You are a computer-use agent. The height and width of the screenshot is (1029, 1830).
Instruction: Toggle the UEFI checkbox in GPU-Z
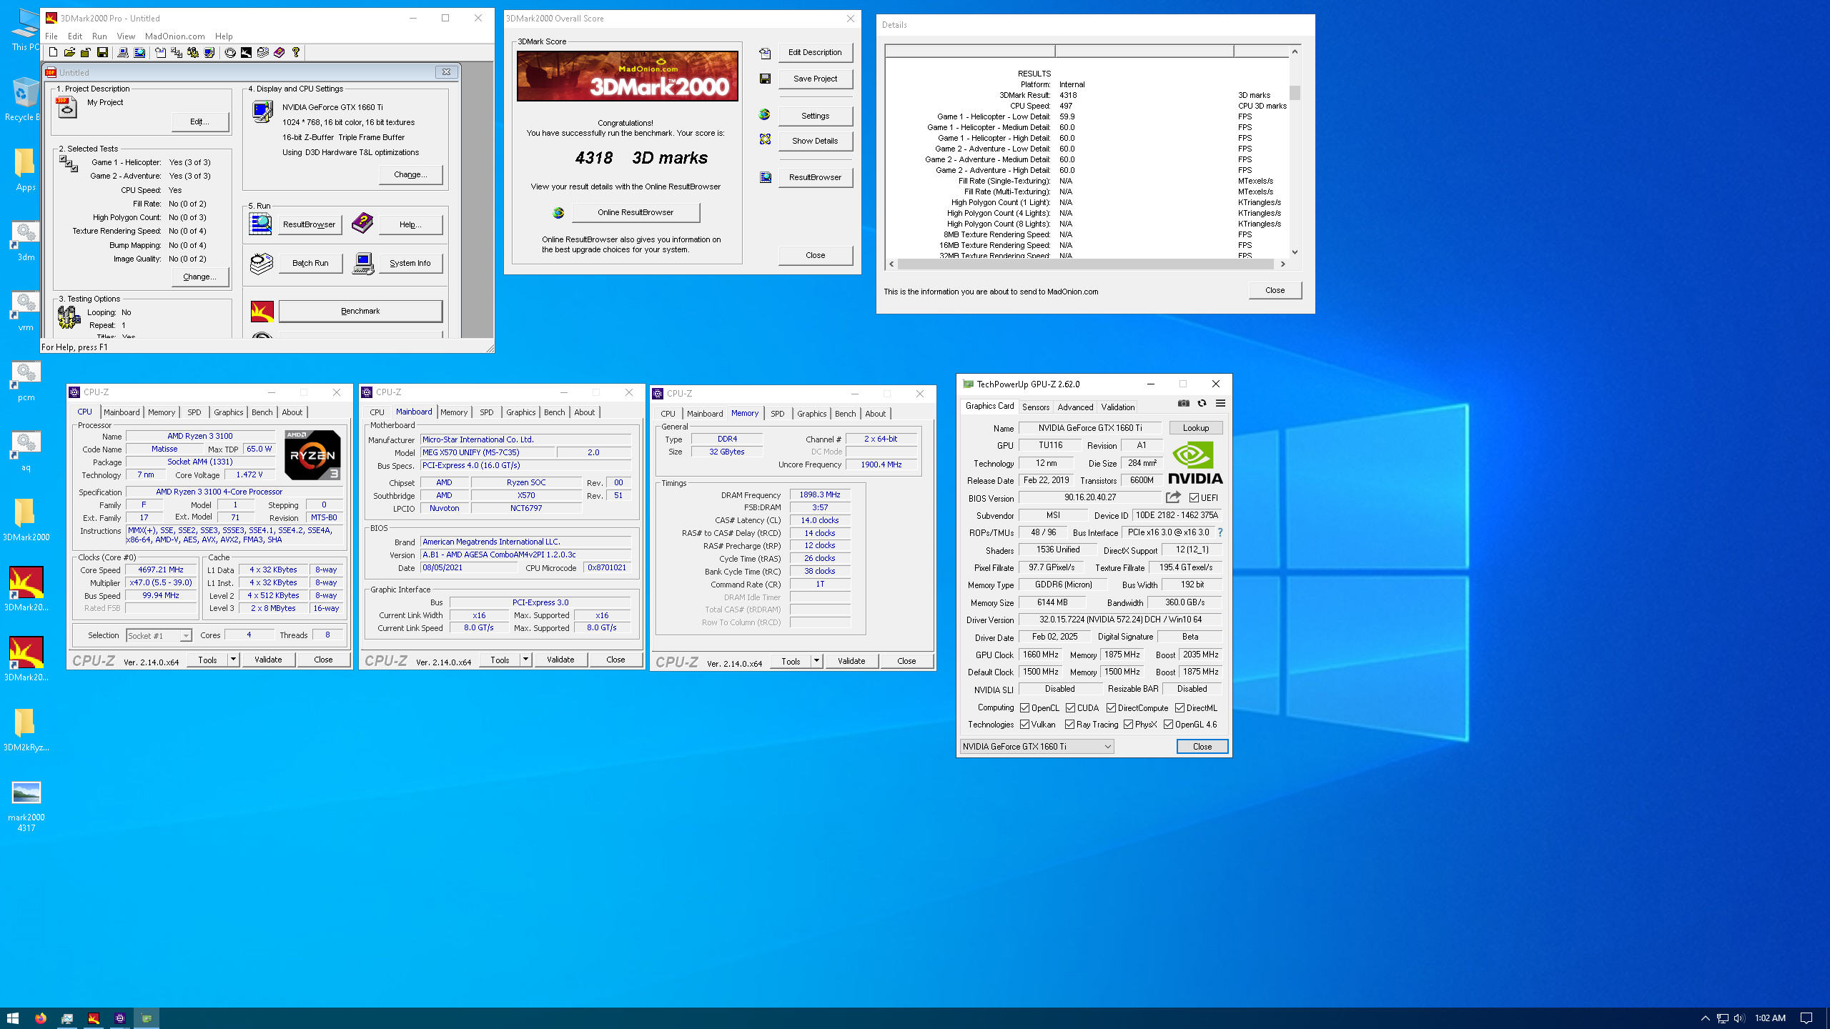(1194, 498)
